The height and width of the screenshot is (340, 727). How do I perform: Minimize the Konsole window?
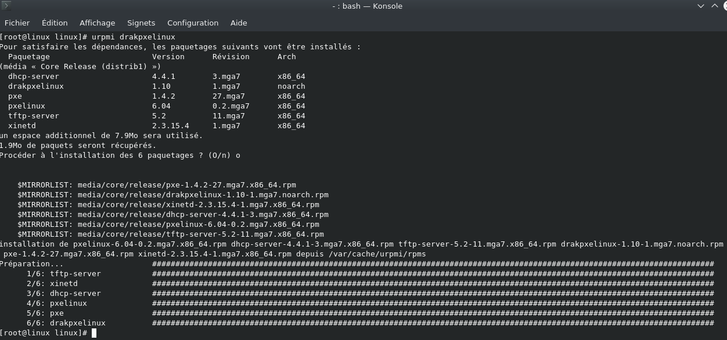[x=700, y=6]
